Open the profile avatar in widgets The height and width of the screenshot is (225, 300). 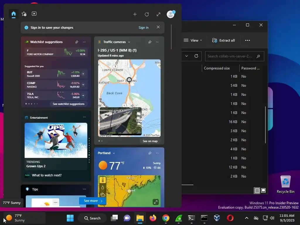click(x=171, y=14)
